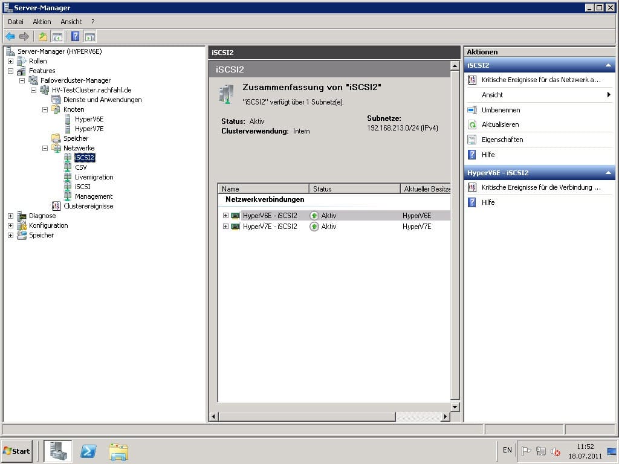Open Windows Explorer from the taskbar

[x=118, y=451]
